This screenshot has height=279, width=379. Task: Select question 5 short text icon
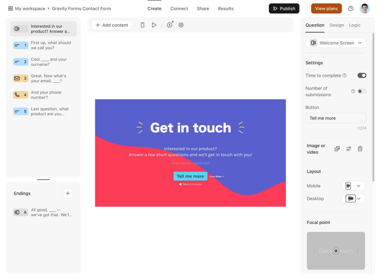click(x=21, y=111)
